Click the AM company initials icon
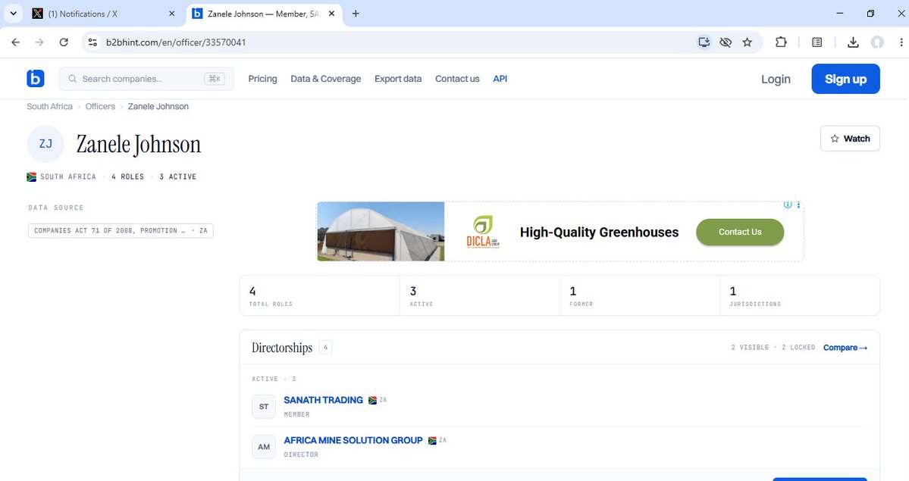Image resolution: width=909 pixels, height=481 pixels. point(264,447)
